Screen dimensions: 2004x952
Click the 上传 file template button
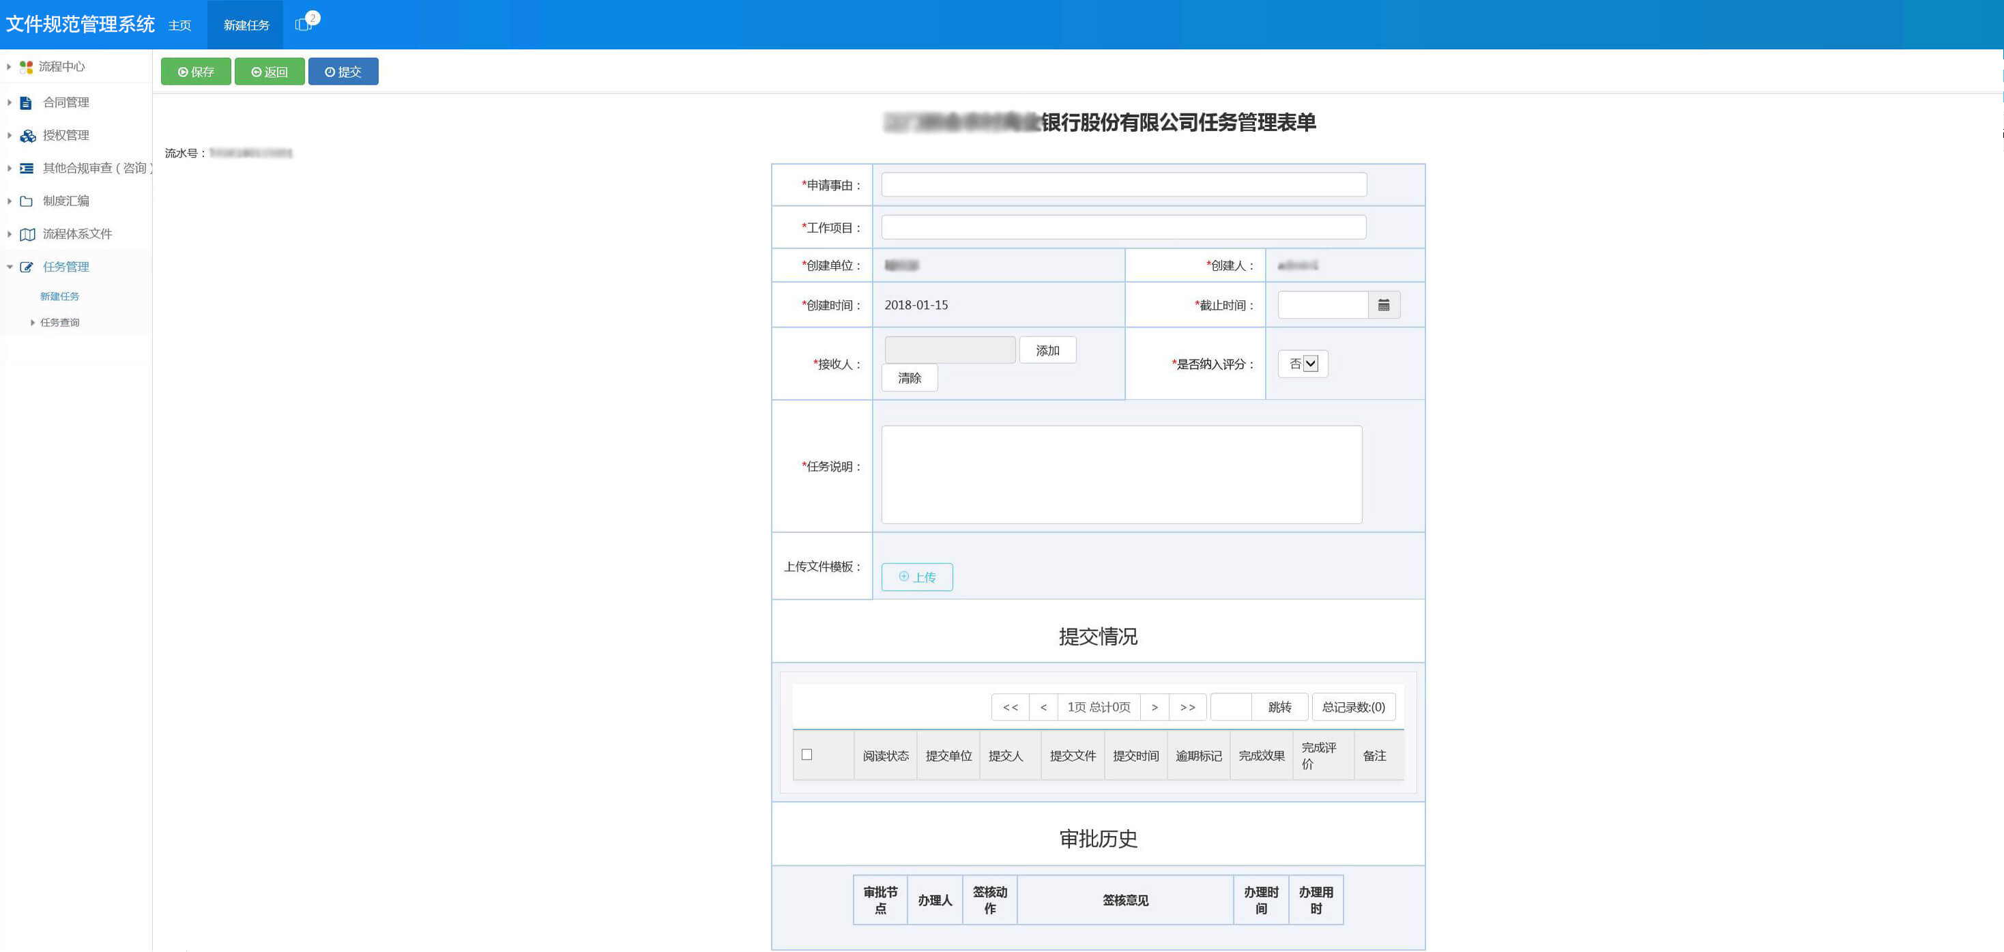[x=917, y=577]
